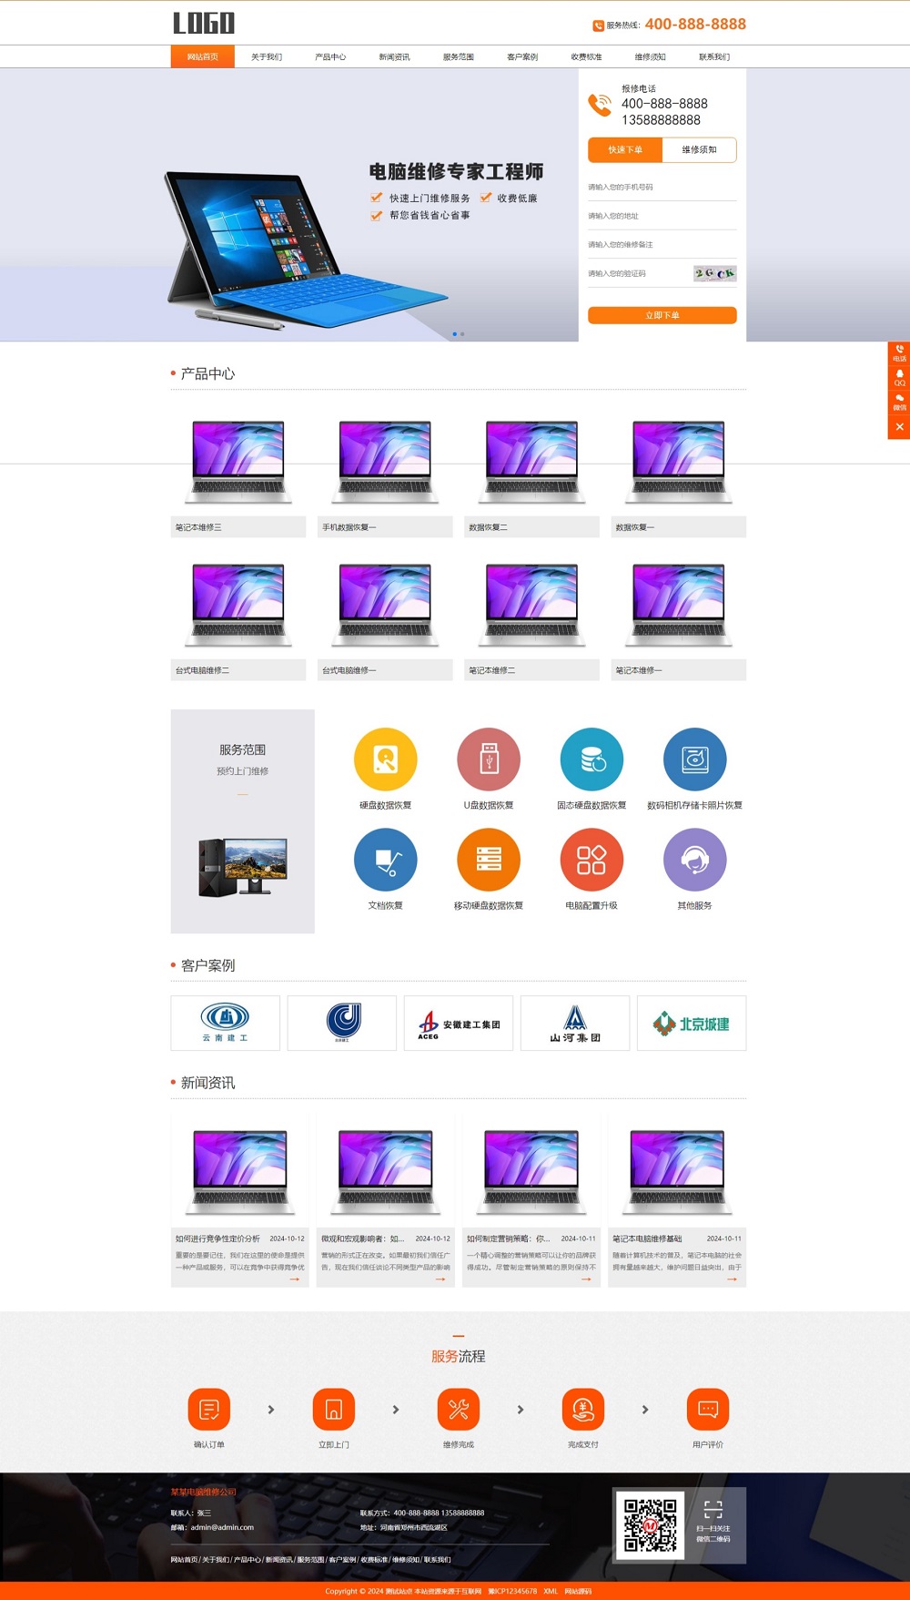The height and width of the screenshot is (1600, 910).
Task: Open the 产品中心 menu item
Action: click(330, 56)
